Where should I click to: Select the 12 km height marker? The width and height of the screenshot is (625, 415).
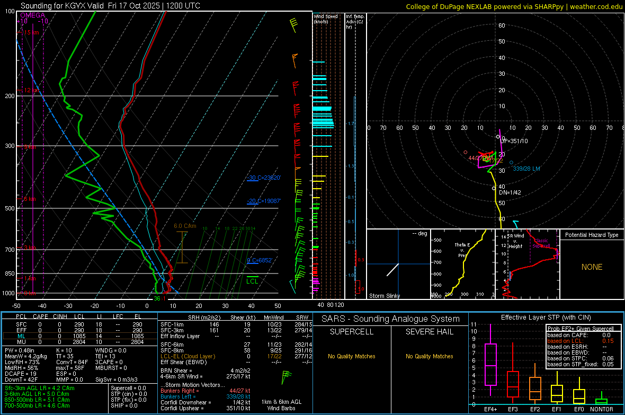(32, 90)
